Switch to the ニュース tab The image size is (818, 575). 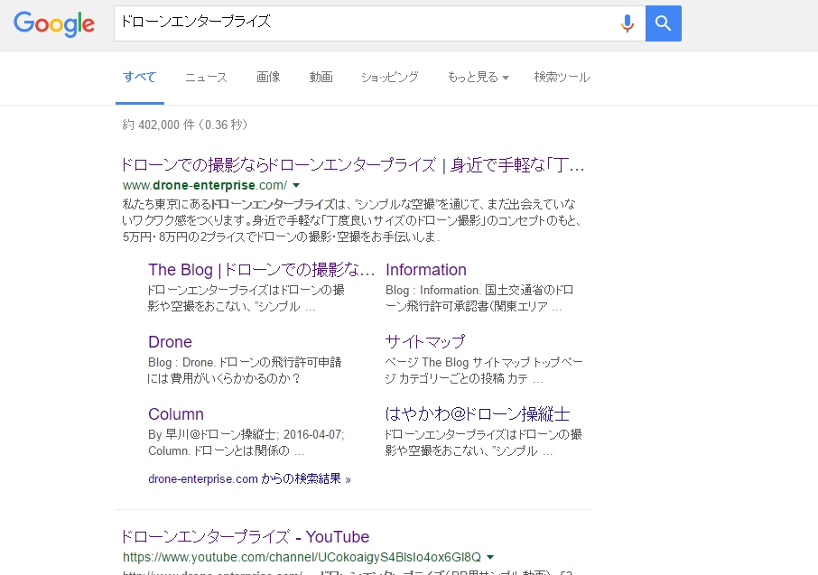click(x=206, y=78)
